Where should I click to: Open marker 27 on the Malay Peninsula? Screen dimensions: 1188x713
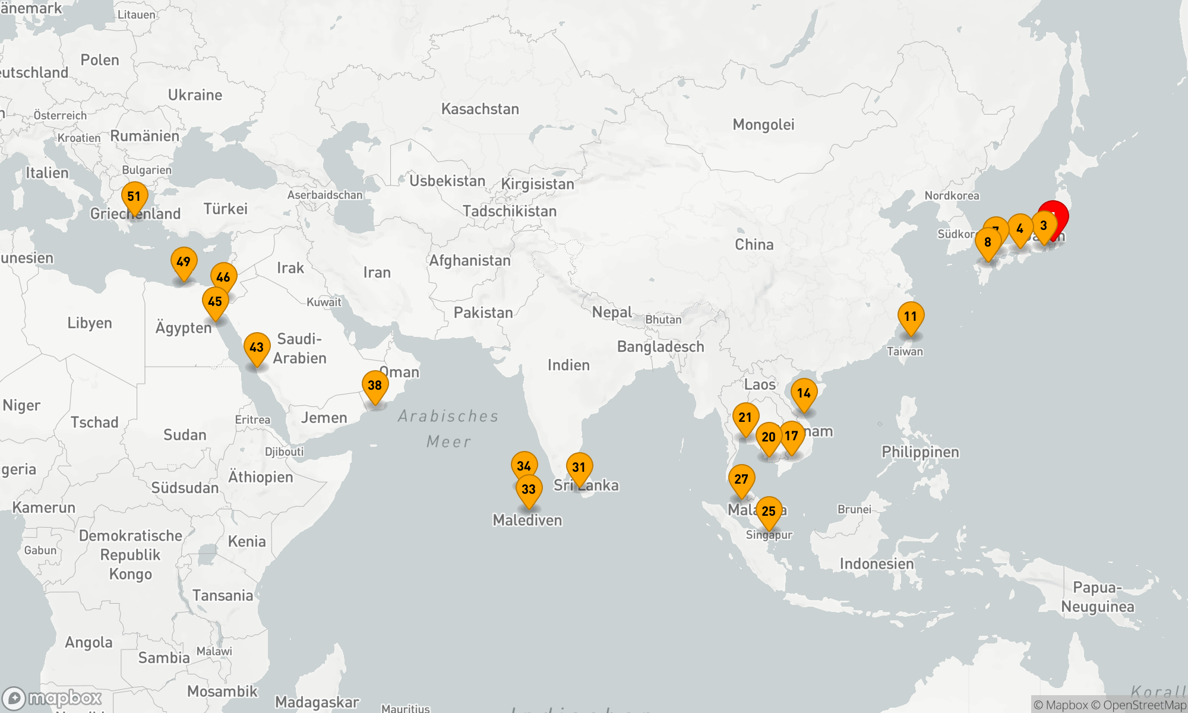[x=741, y=479]
